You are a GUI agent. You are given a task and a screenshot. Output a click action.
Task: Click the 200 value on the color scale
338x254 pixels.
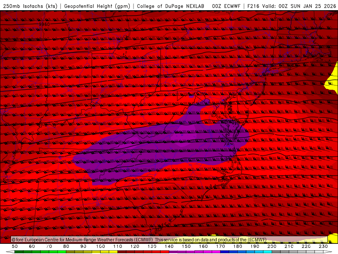272,246
